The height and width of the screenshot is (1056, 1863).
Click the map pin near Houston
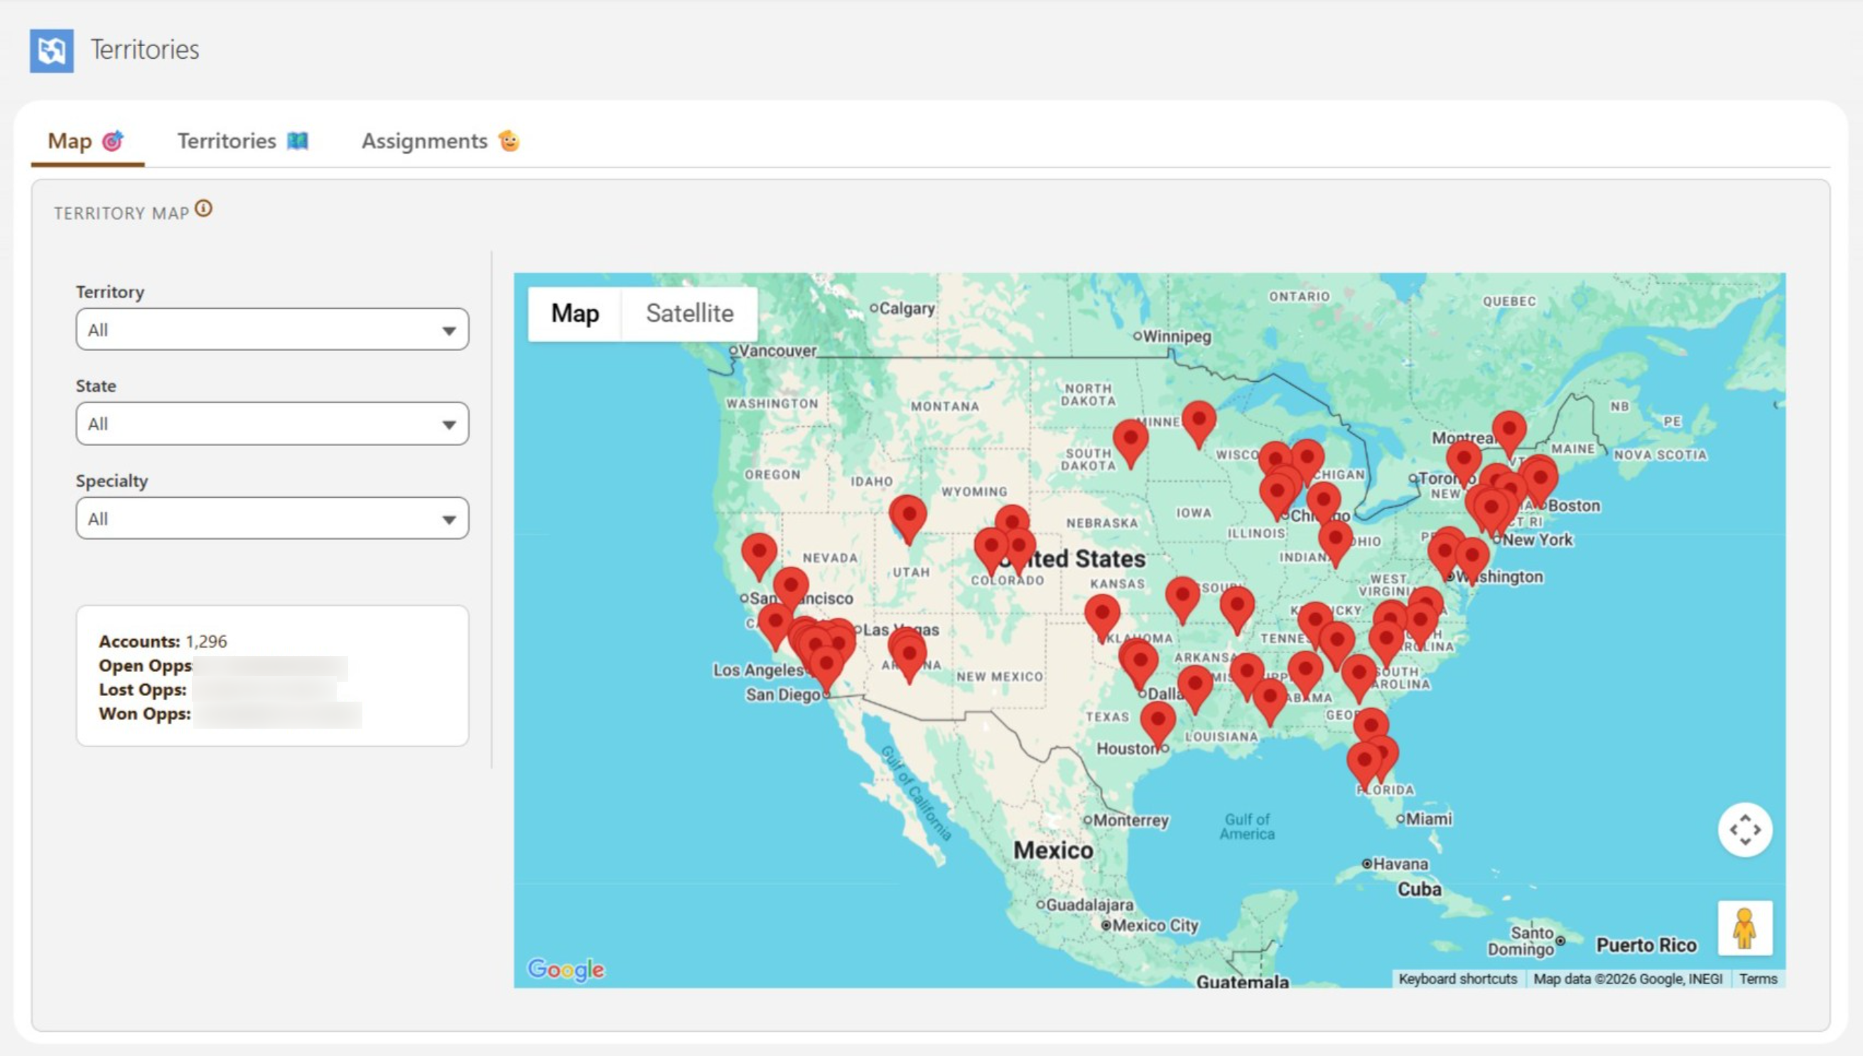point(1158,721)
